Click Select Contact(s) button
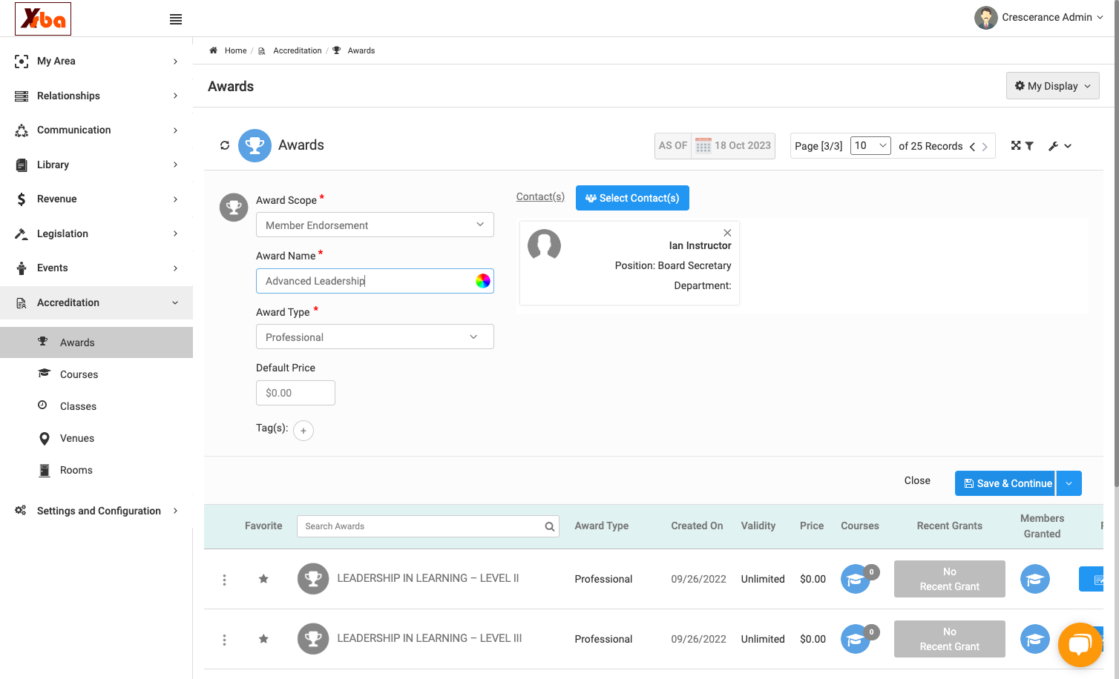Screen dimensions: 1119x679 pos(632,198)
